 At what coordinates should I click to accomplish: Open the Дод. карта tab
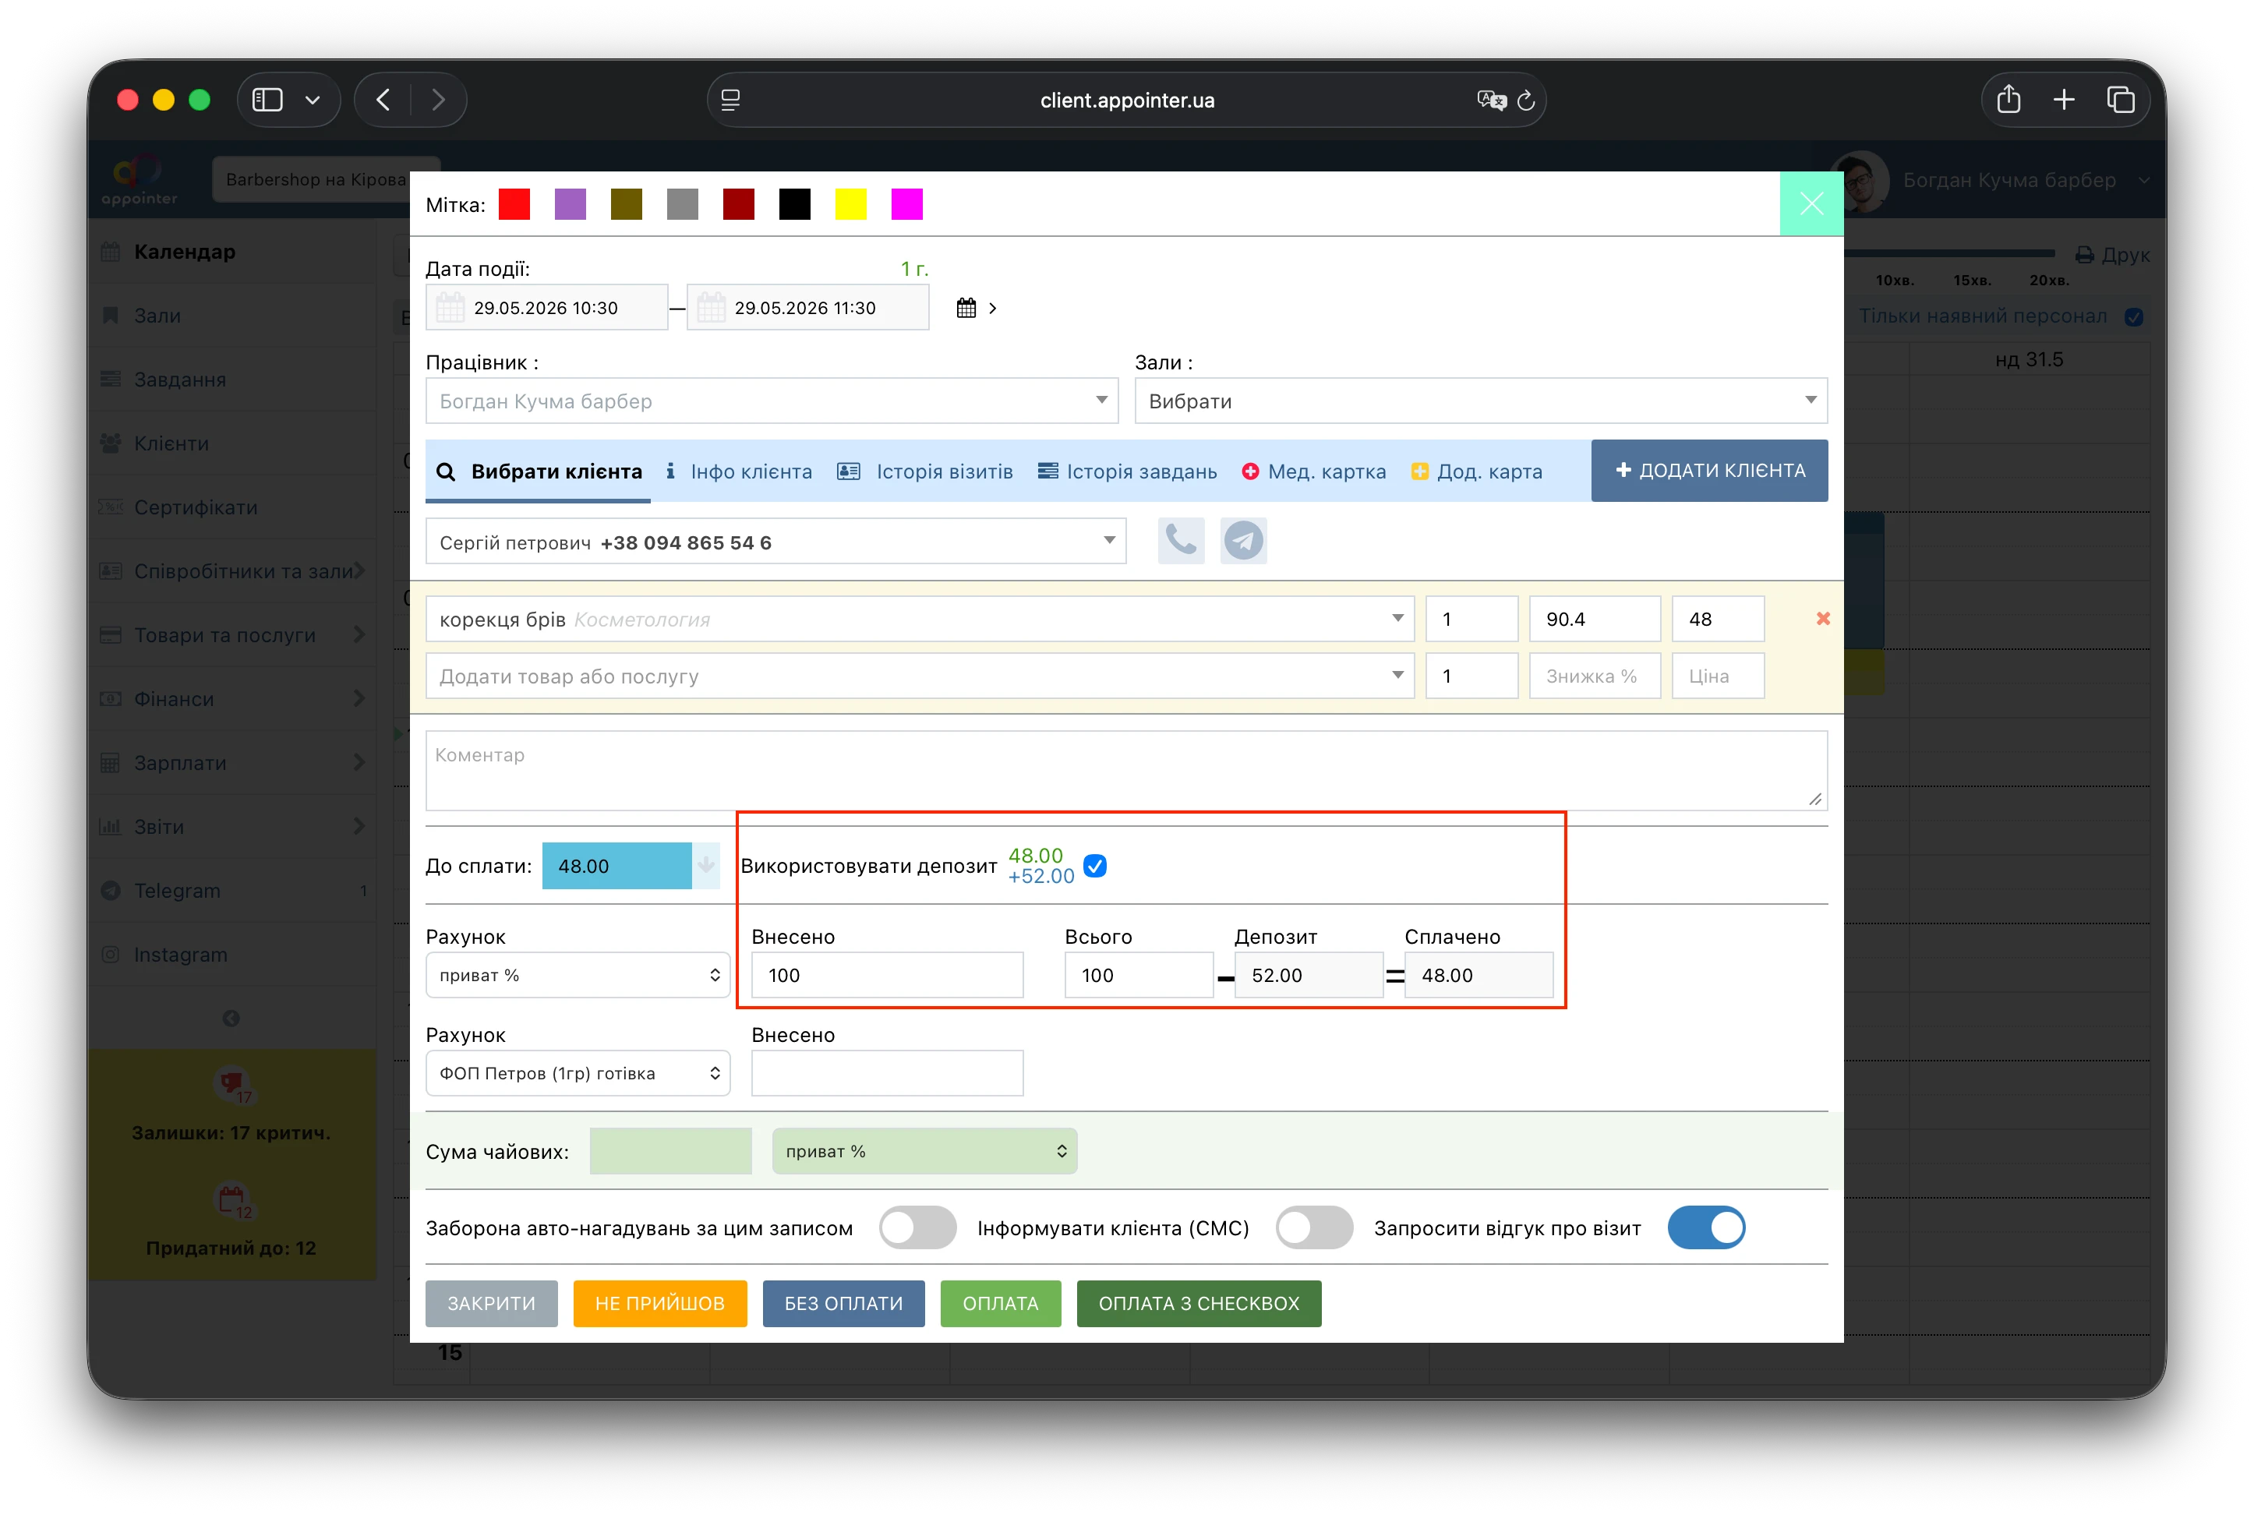[1476, 471]
